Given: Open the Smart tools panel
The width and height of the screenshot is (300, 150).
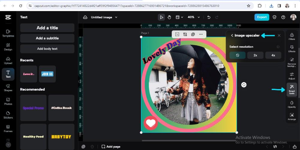Looking at the screenshot, I should click(292, 89).
